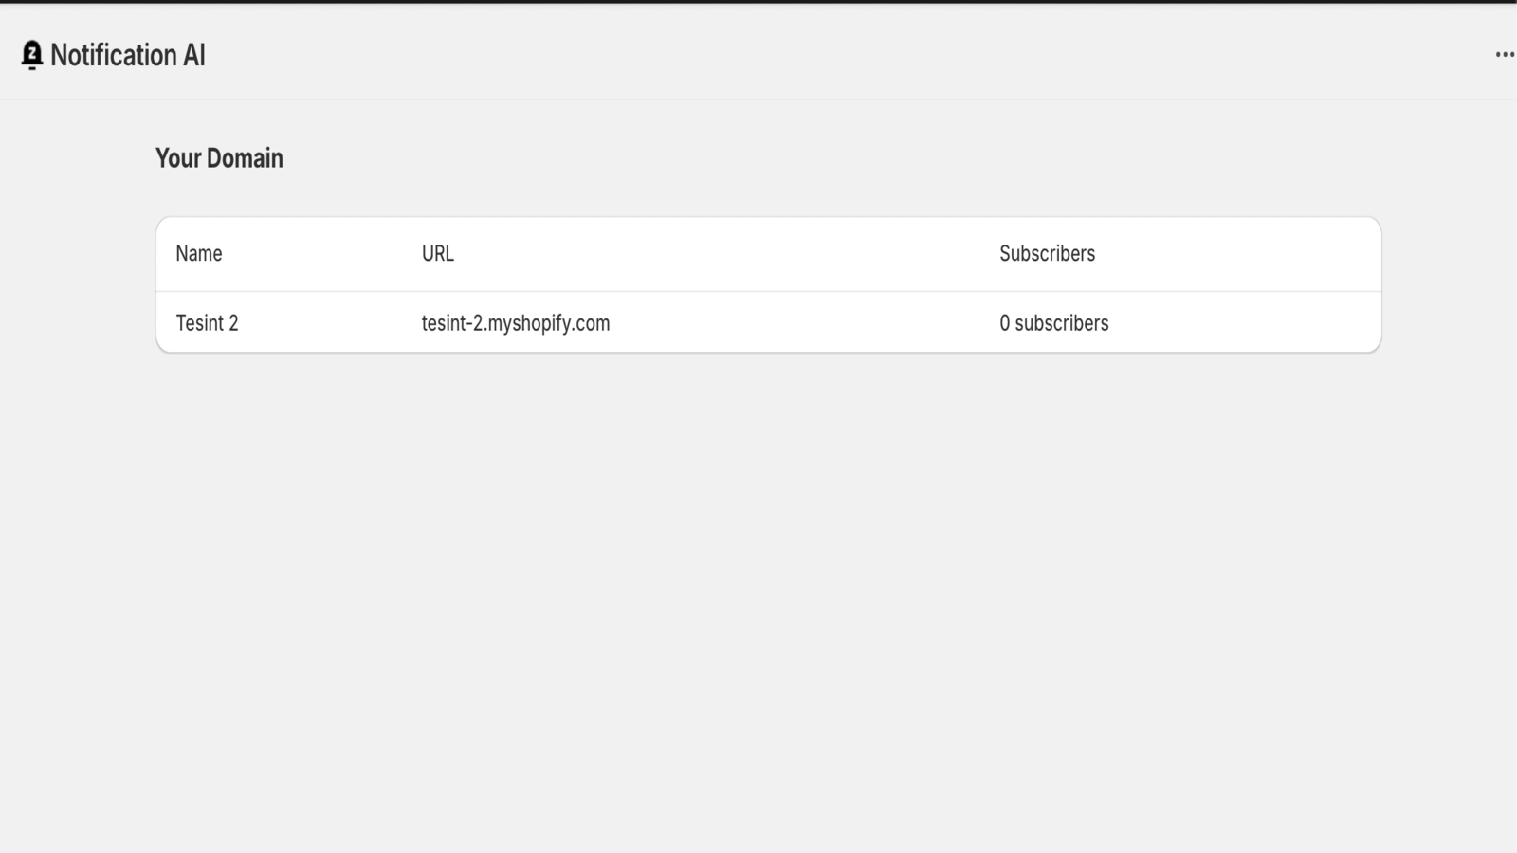Open tesint-2.myshopify.com domain link
The height and width of the screenshot is (853, 1517).
[516, 322]
